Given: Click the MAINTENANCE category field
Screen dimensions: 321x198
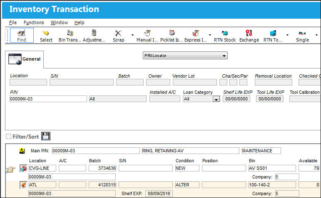Looking at the screenshot, I should click(x=261, y=151).
